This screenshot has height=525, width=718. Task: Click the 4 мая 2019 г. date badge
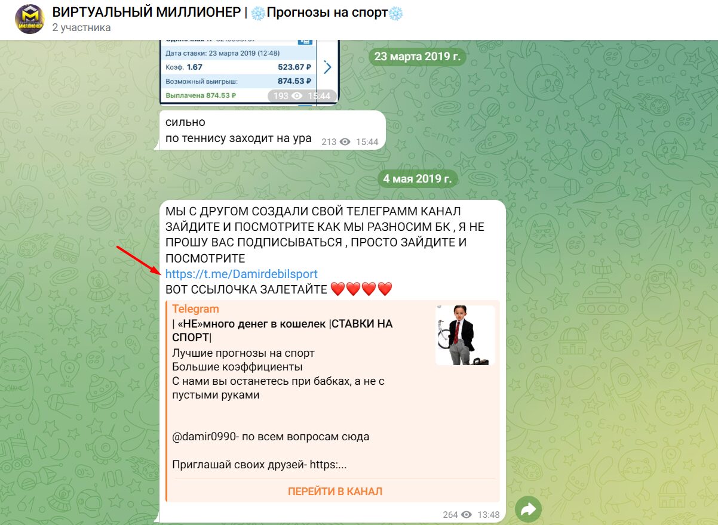click(x=418, y=178)
